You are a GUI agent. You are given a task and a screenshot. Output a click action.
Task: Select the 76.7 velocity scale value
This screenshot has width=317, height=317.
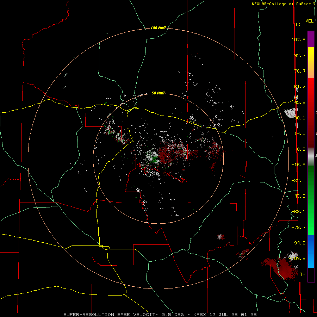point(300,71)
